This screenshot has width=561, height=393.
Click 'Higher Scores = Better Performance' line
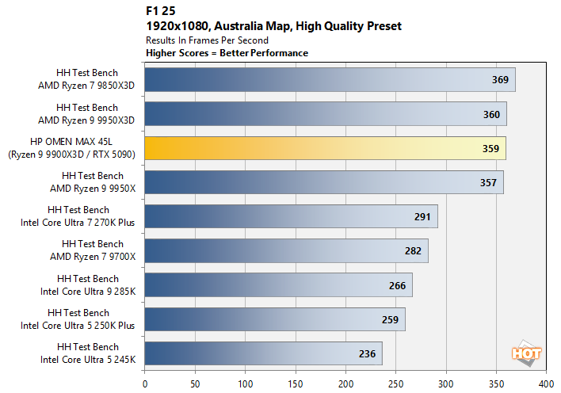click(x=227, y=53)
